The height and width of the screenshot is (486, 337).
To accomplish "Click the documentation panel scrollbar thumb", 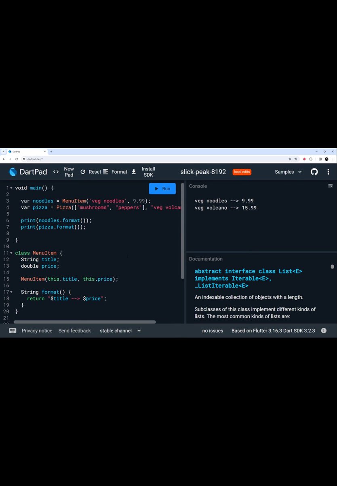I will [x=332, y=267].
